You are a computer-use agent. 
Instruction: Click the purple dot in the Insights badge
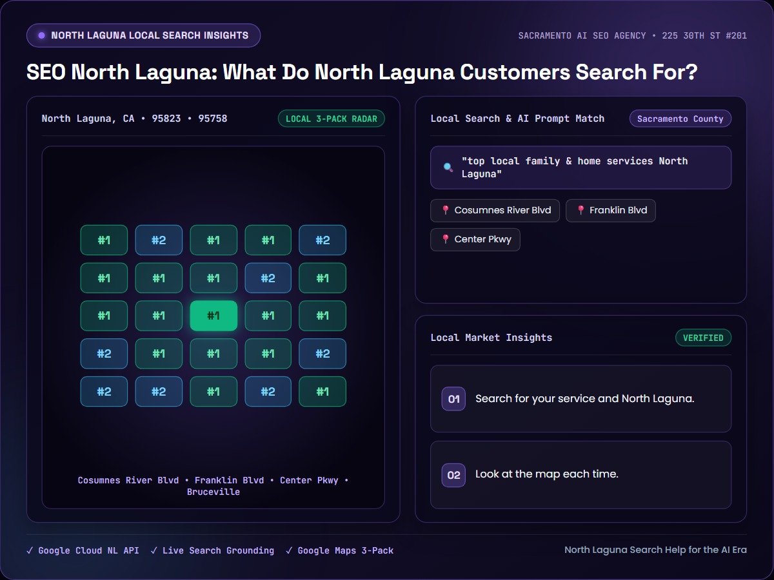coord(42,35)
